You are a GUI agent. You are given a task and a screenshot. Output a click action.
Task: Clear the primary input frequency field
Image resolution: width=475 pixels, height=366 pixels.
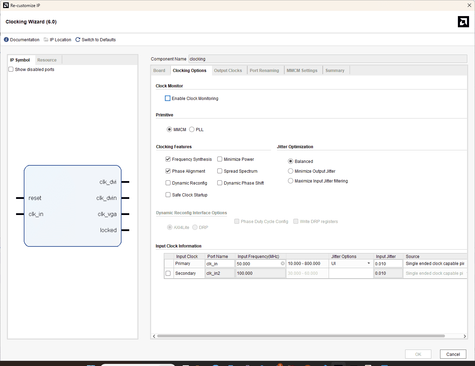[x=283, y=264]
